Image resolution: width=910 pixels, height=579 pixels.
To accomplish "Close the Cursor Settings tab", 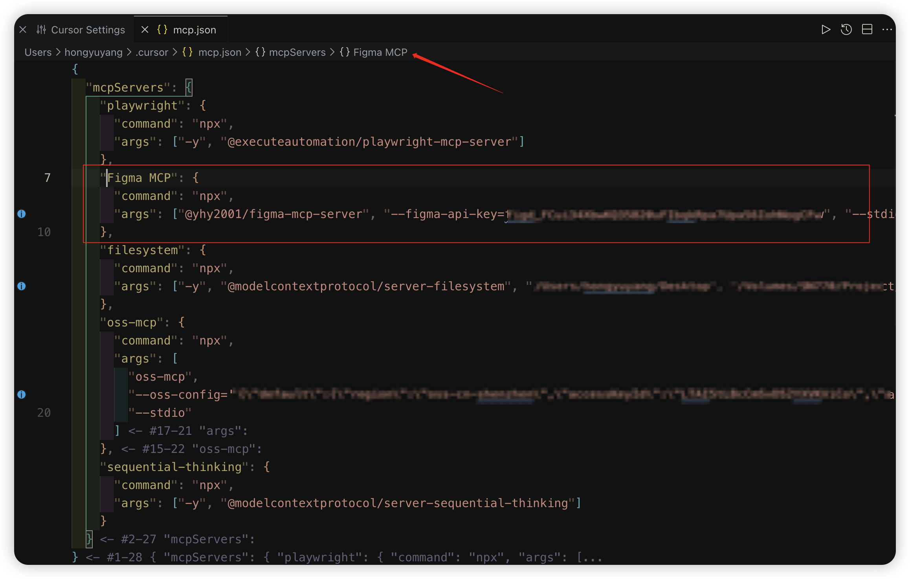I will coord(23,30).
